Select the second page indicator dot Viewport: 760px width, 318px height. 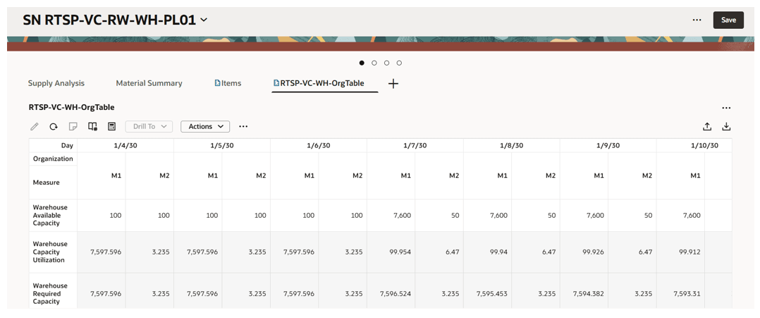(x=374, y=63)
